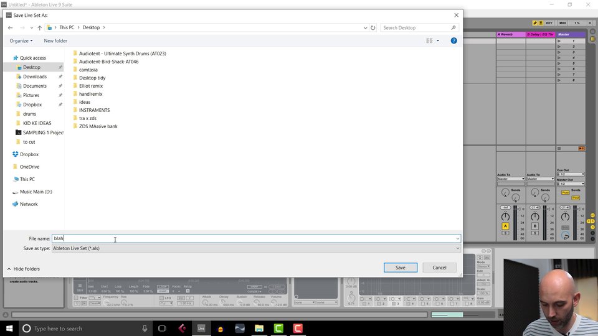Solo the A Reverb return track

[x=505, y=233]
